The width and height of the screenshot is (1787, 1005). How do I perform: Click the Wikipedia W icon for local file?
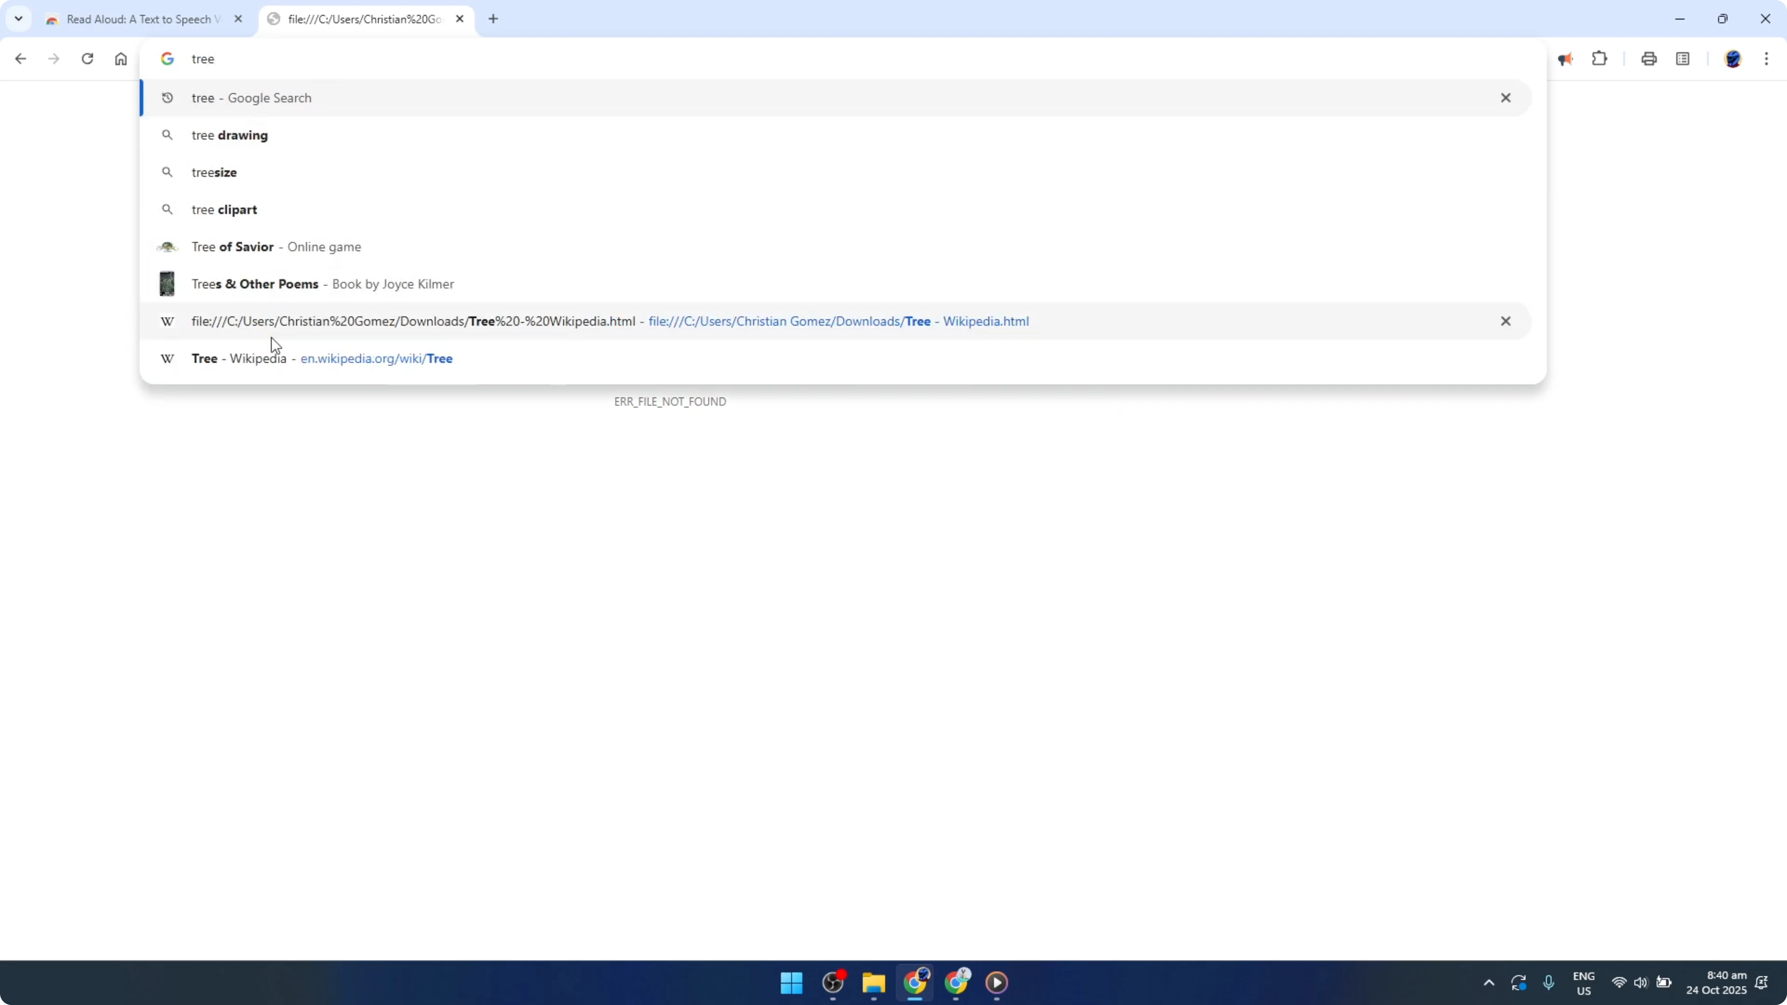click(167, 321)
